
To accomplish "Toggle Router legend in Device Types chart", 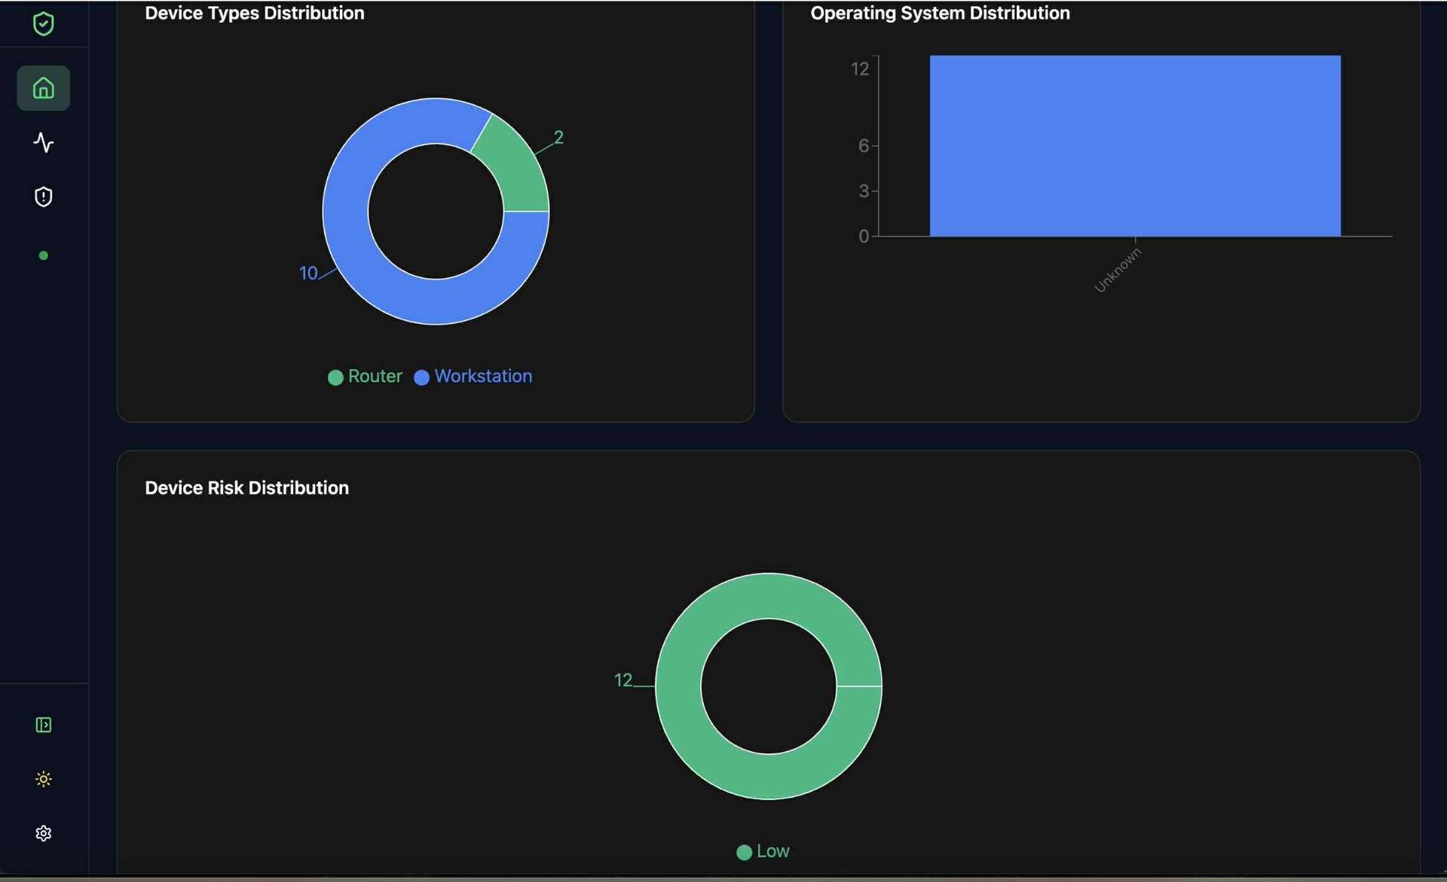I will coord(375,376).
